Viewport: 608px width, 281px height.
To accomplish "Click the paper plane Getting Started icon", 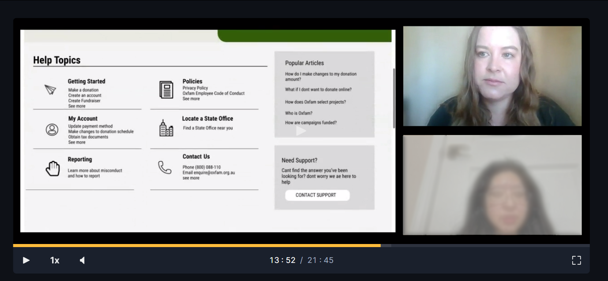I will (51, 89).
